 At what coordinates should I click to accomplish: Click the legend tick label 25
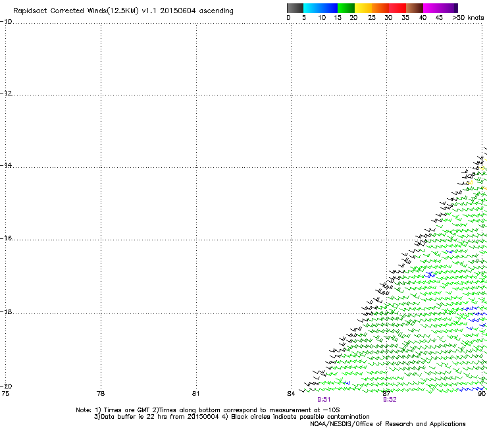click(372, 18)
